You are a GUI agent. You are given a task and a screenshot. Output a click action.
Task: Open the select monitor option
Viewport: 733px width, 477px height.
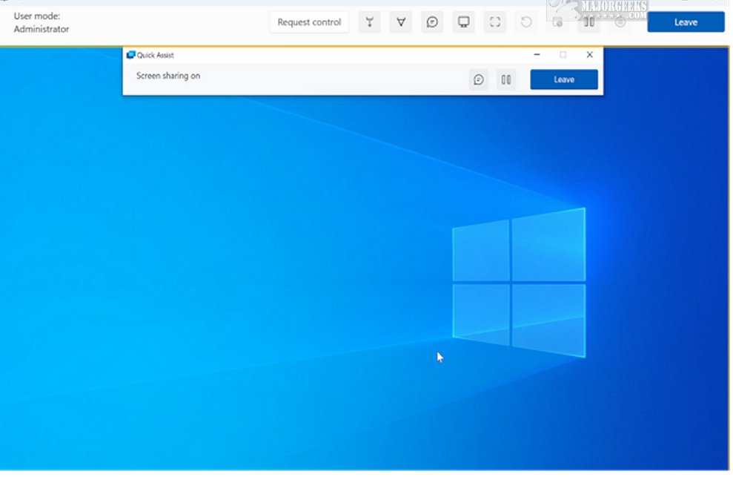pos(463,22)
